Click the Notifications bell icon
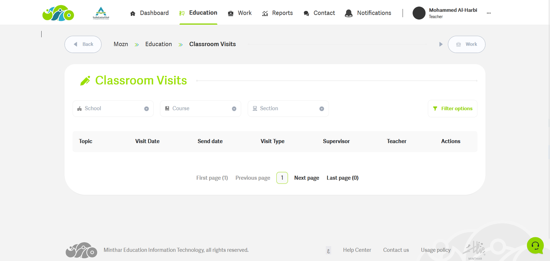This screenshot has height=261, width=550. 349,13
